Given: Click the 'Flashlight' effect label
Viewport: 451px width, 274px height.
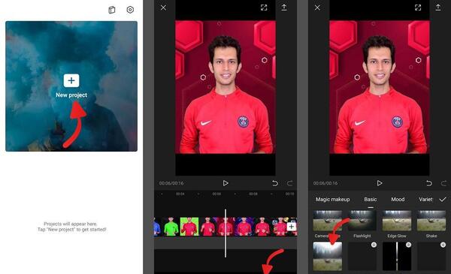Looking at the screenshot, I should pyautogui.click(x=362, y=236).
